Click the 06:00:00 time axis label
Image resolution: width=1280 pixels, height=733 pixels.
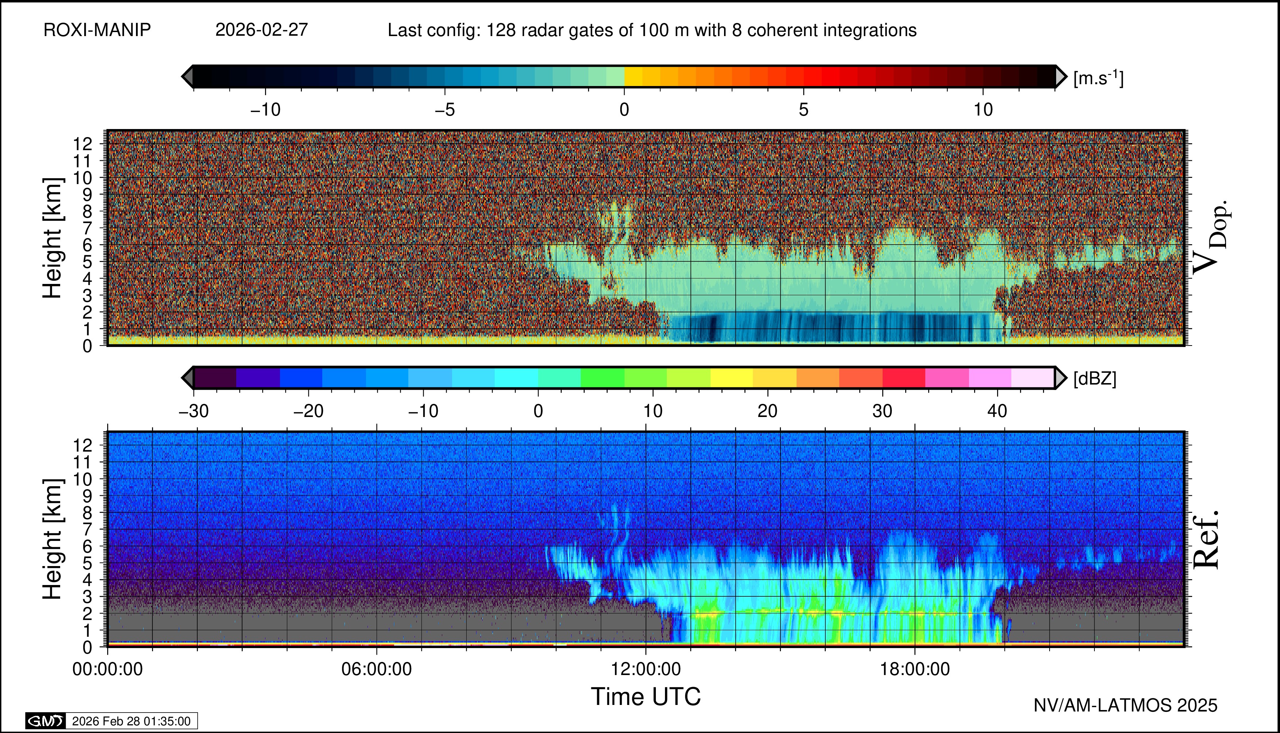377,669
